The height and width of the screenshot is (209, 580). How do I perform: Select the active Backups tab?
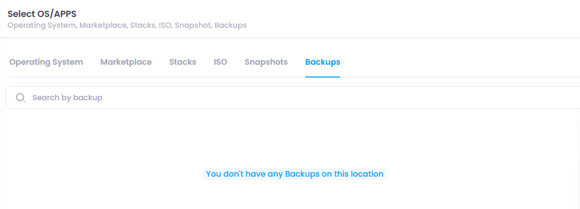[x=323, y=62]
